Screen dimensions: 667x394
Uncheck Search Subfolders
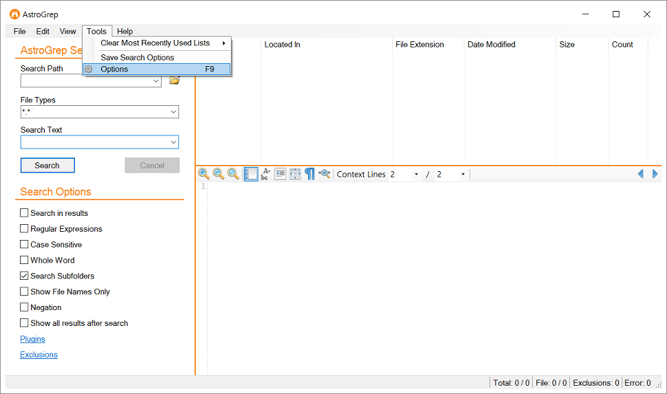click(24, 276)
